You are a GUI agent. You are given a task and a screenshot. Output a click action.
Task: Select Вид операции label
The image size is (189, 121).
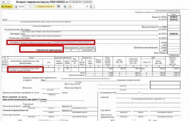160,53
